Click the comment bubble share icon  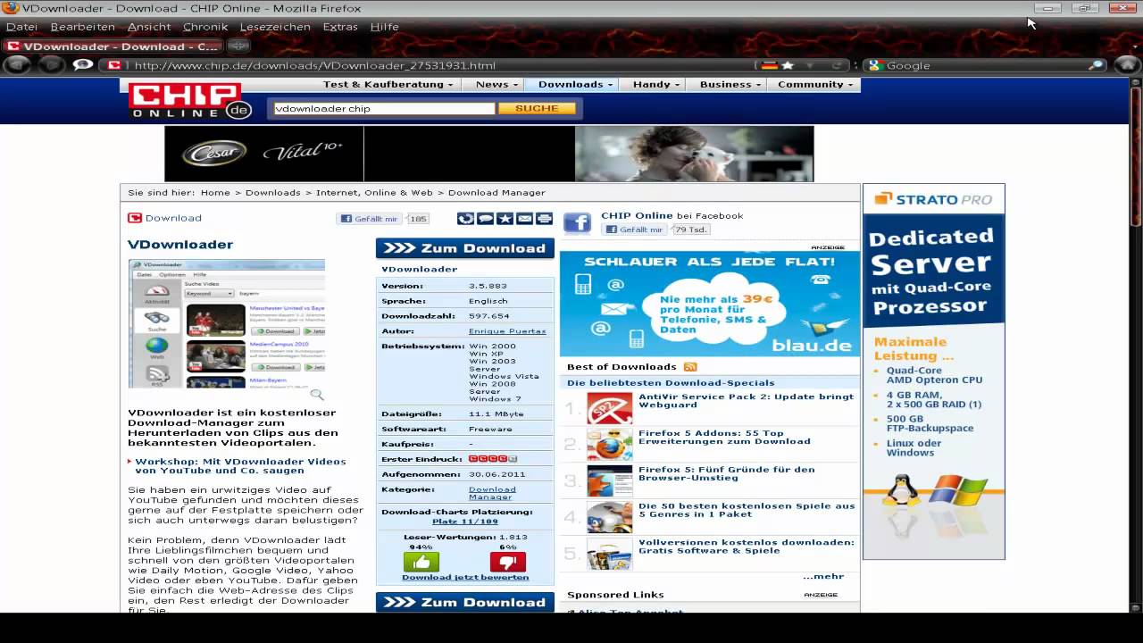pyautogui.click(x=485, y=219)
